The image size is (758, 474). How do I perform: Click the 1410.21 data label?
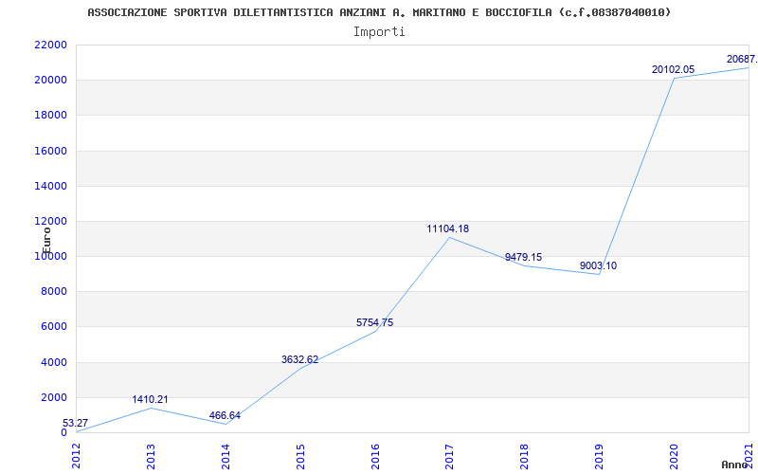(151, 399)
